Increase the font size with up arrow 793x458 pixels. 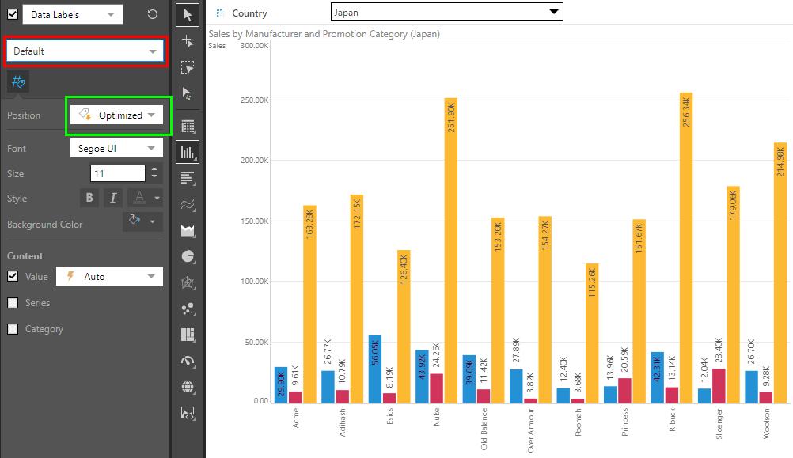click(x=154, y=169)
